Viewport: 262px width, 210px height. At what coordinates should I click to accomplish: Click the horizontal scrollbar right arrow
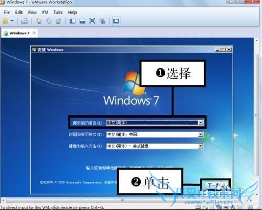pyautogui.click(x=250, y=200)
